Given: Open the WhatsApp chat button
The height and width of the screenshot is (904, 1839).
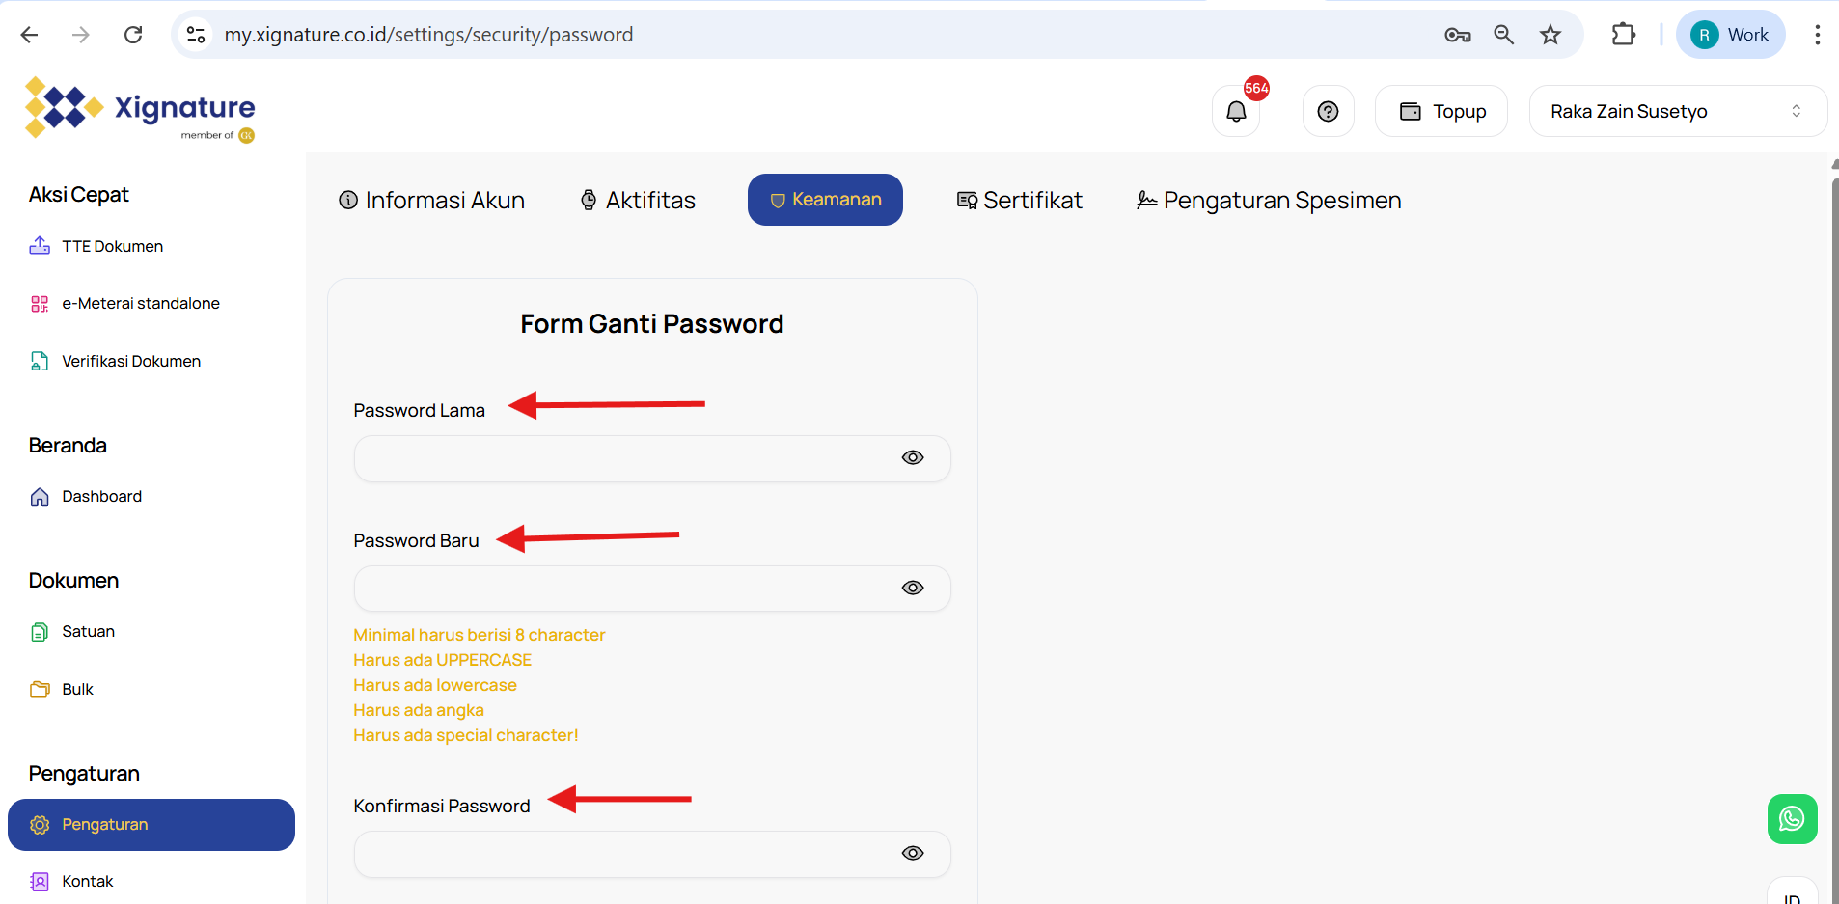Looking at the screenshot, I should point(1792,819).
